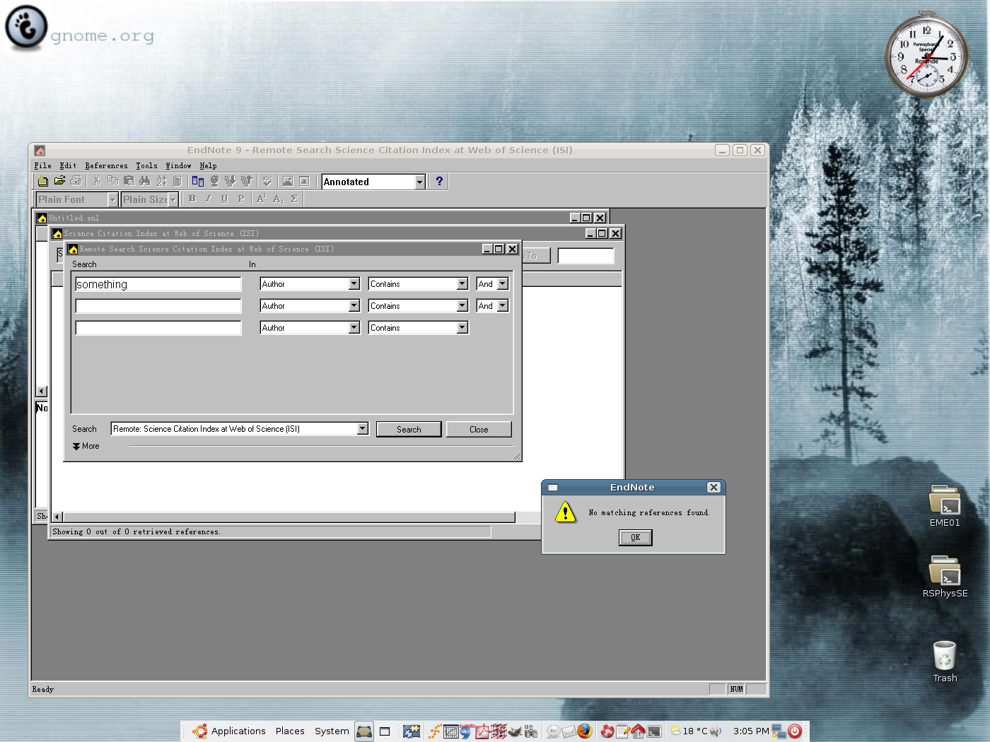Open the Plain Size dropdown
This screenshot has height=742, width=990.
(173, 200)
